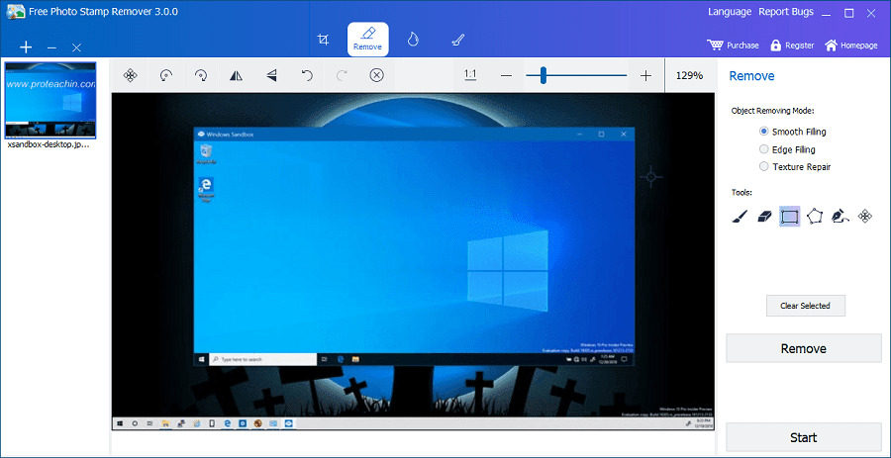The image size is (891, 458).
Task: Open the Language menu
Action: (x=730, y=11)
